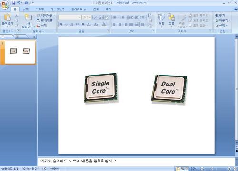Click the Paste clipboard icon
The width and height of the screenshot is (238, 171).
(7, 17)
